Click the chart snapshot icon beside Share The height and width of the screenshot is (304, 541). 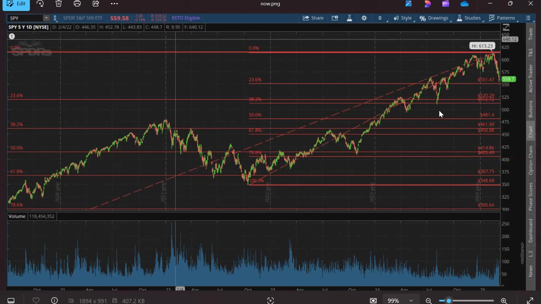tap(335, 18)
